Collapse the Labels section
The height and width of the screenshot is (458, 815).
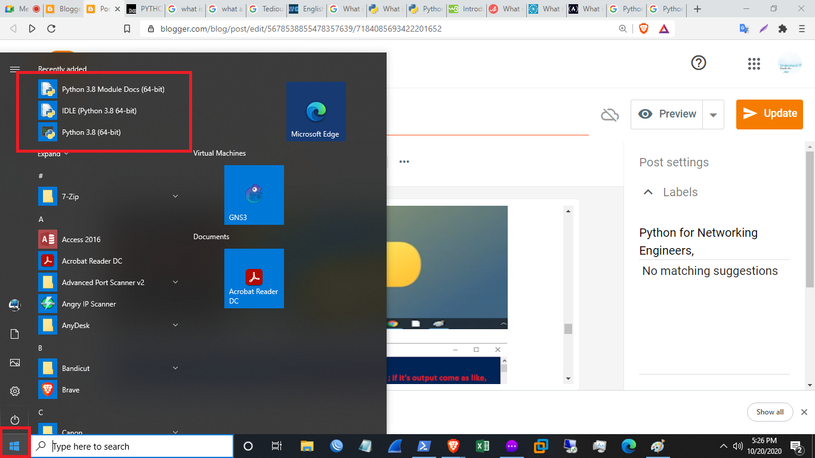(x=647, y=192)
